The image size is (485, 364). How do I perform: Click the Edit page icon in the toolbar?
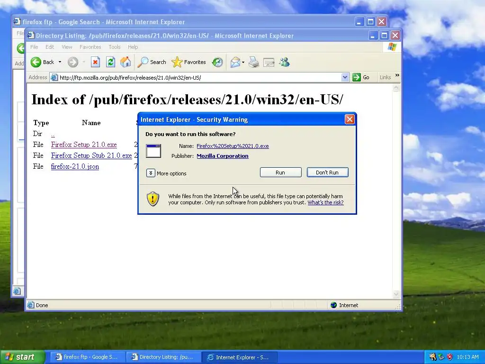click(x=269, y=63)
